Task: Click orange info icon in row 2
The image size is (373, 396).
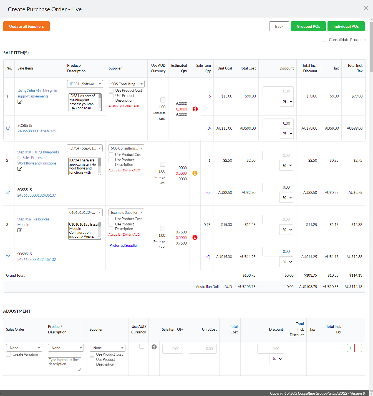Action: [195, 173]
